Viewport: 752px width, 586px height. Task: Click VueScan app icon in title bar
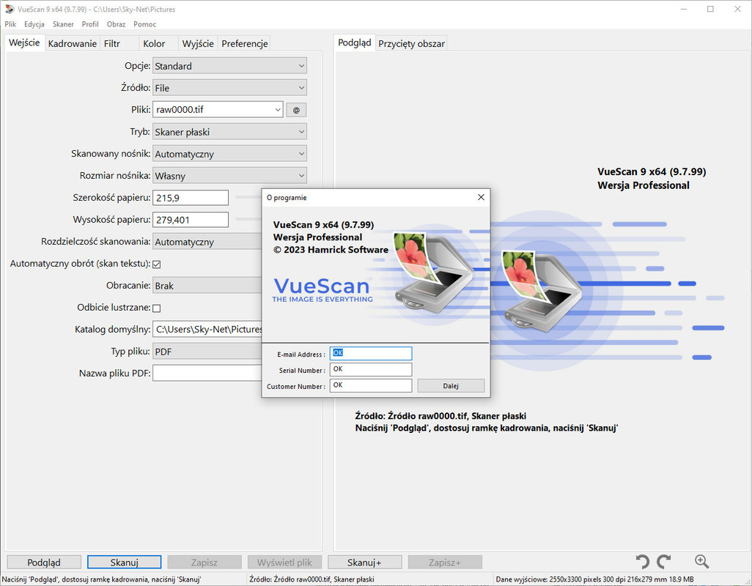9,9
